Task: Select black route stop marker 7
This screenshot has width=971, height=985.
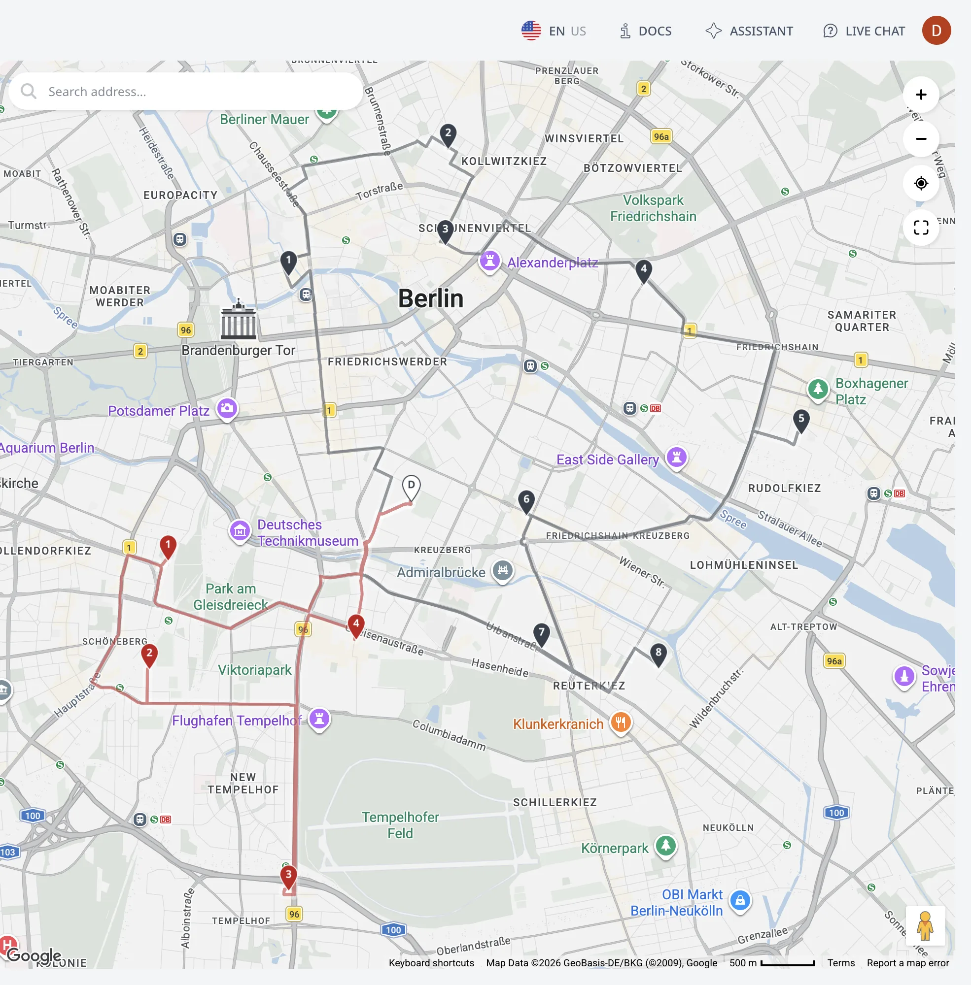Action: [x=542, y=635]
